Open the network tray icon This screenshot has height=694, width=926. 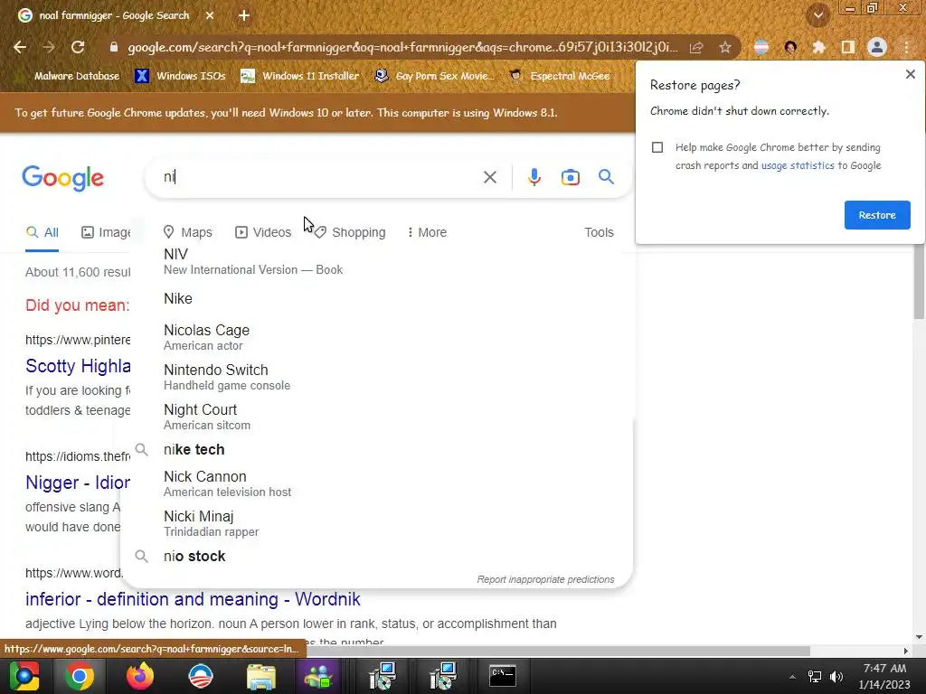click(815, 677)
